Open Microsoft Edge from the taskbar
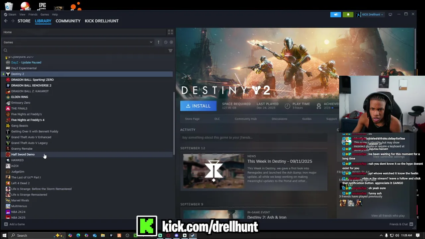Image resolution: width=425 pixels, height=239 pixels. tap(78, 235)
